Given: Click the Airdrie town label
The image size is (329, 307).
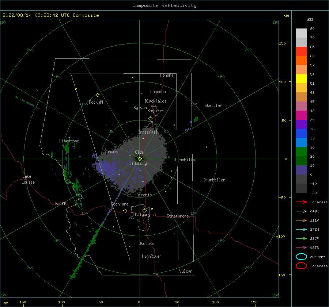Looking at the screenshot, I should coord(144,195).
